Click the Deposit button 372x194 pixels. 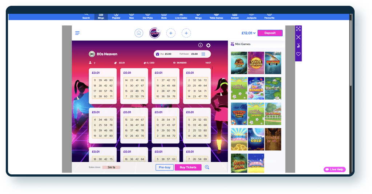click(x=270, y=33)
